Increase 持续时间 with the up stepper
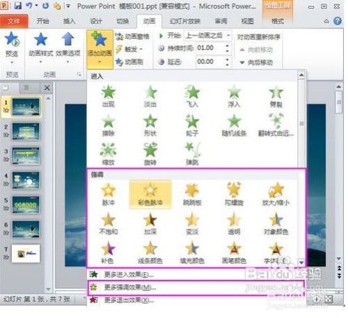Viewport: 348px width, 318px height. tap(227, 46)
